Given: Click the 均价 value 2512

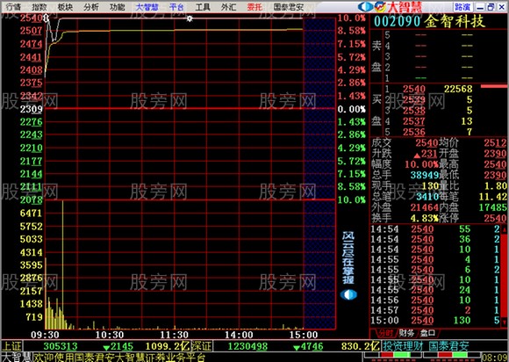Looking at the screenshot, I should (x=495, y=143).
